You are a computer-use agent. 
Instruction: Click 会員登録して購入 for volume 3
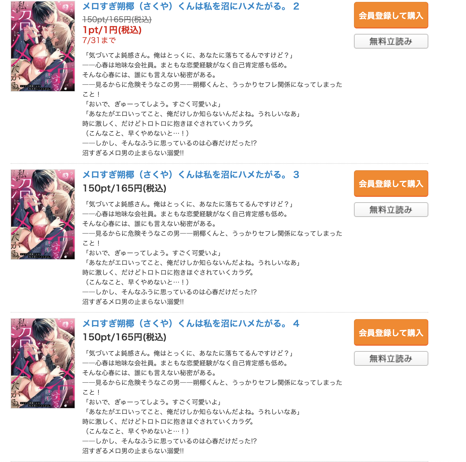tap(391, 184)
